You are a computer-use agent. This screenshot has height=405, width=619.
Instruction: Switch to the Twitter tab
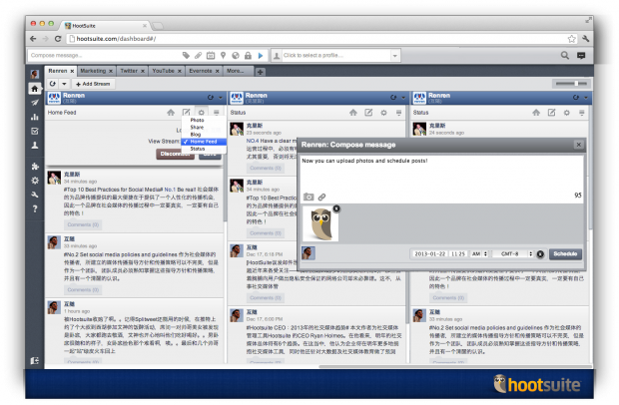(129, 71)
